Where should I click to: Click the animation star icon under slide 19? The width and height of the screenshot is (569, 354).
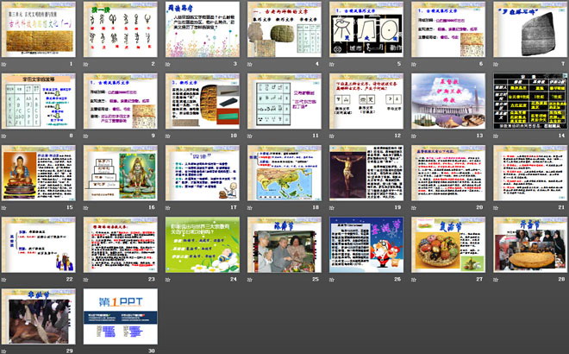coord(332,208)
